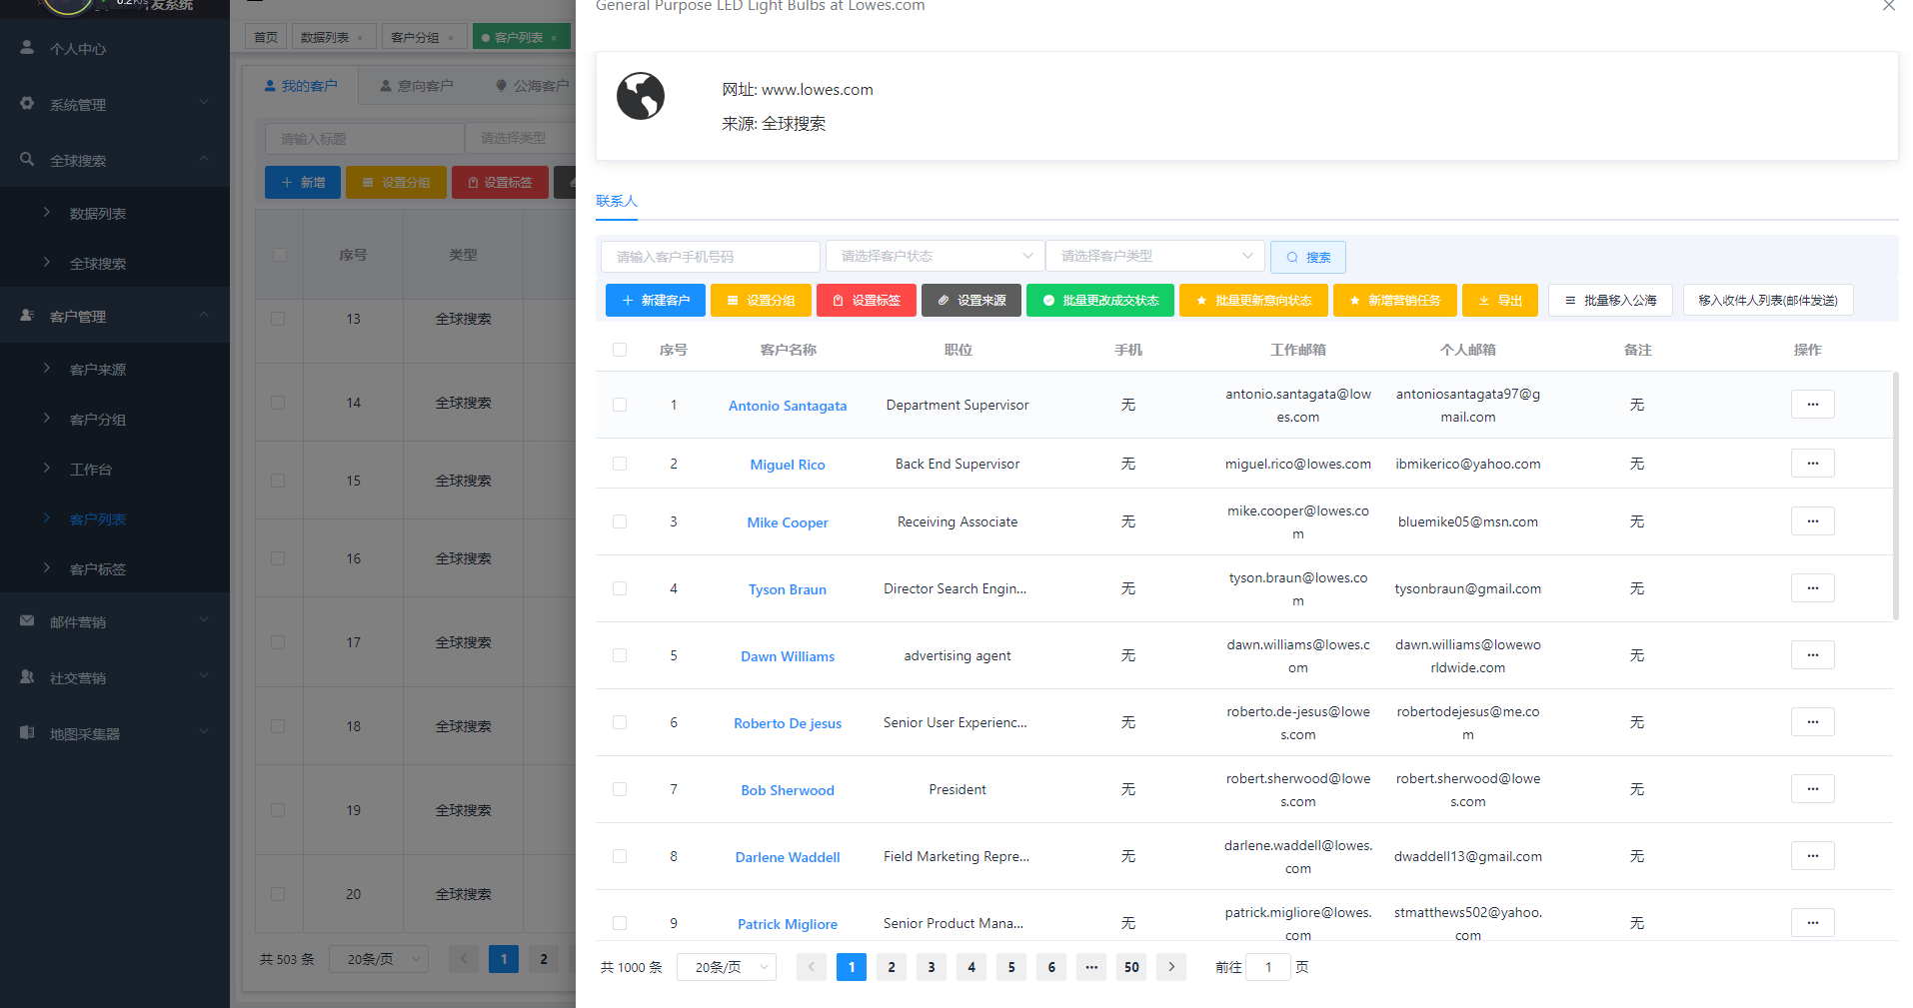Screen dimensions: 1913x1008
Task: Go to next contacts page arrow
Action: (1171, 967)
